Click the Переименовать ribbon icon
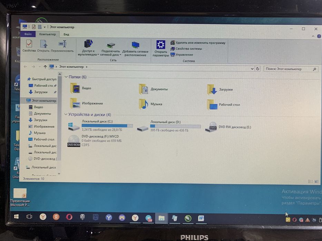 coord(62,46)
